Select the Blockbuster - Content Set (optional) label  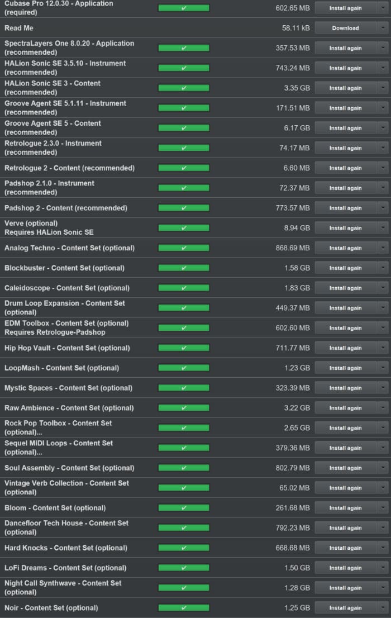pos(64,268)
